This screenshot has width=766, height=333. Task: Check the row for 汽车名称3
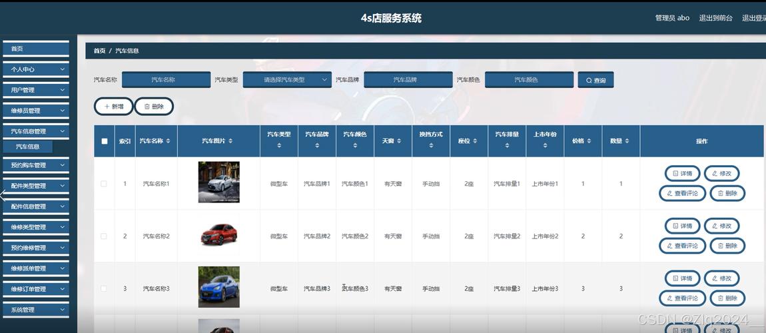[x=103, y=288]
